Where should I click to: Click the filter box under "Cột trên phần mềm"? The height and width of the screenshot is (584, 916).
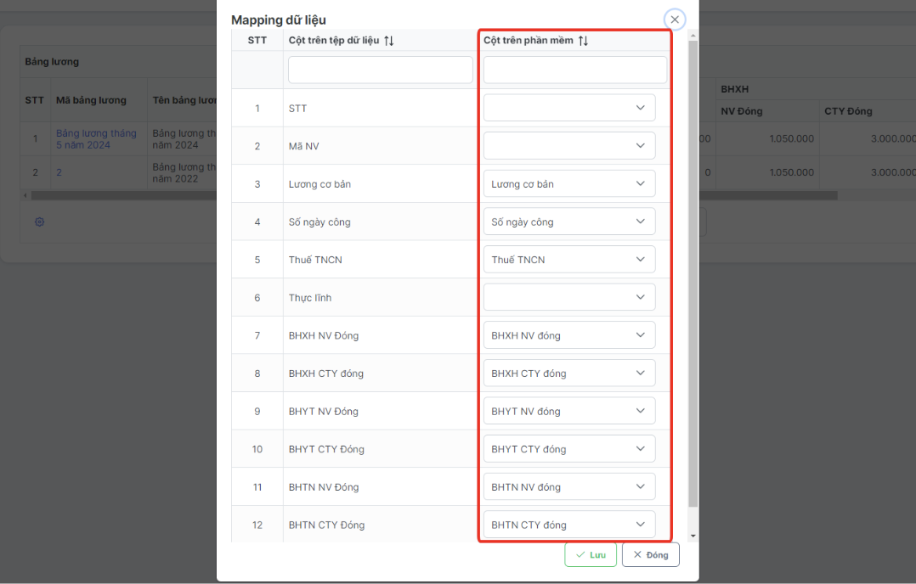[574, 70]
